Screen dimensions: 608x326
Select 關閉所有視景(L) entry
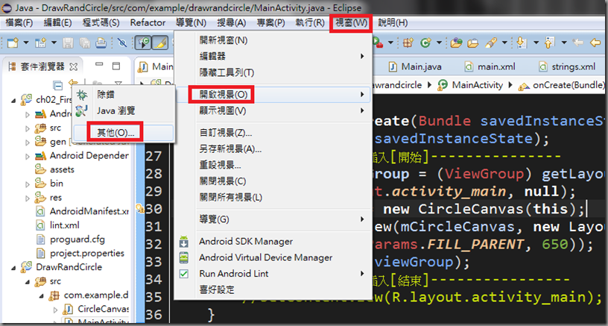click(x=273, y=197)
